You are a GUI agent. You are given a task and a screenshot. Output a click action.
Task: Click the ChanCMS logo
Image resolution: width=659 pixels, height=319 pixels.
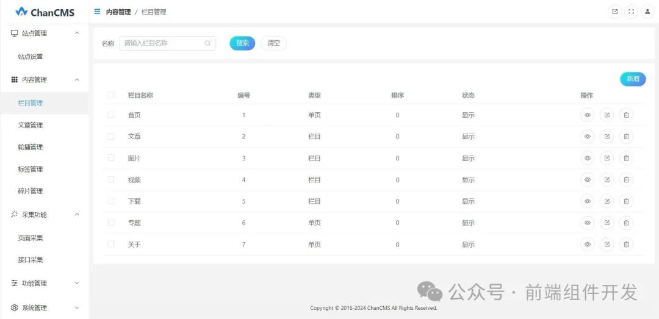[45, 12]
